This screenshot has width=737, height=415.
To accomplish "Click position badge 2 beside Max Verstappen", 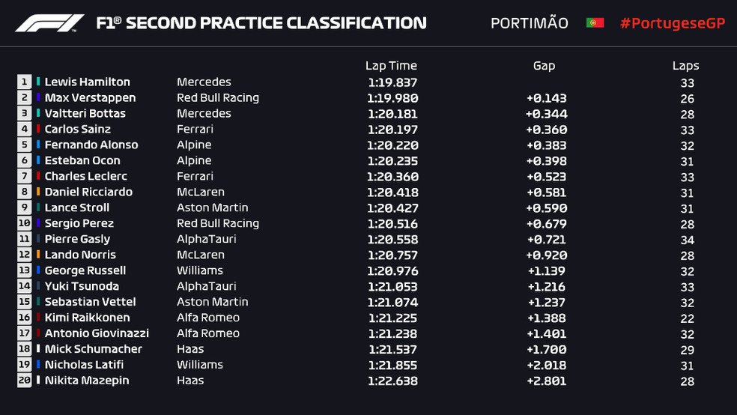I will (x=24, y=98).
